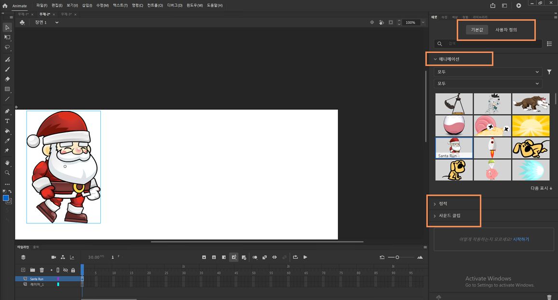Image resolution: width=558 pixels, height=300 pixels.
Task: Insert keyframe from timeline toolbar
Action: click(204, 257)
